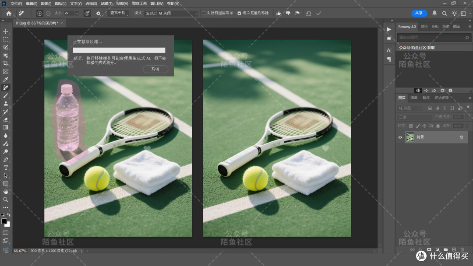Open the 模式 生成式 AI dropdown
The width and height of the screenshot is (473, 266).
(171, 13)
